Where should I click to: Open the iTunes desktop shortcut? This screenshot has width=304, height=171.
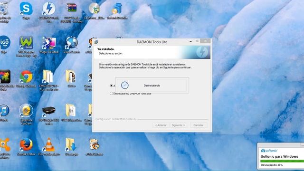point(4,111)
